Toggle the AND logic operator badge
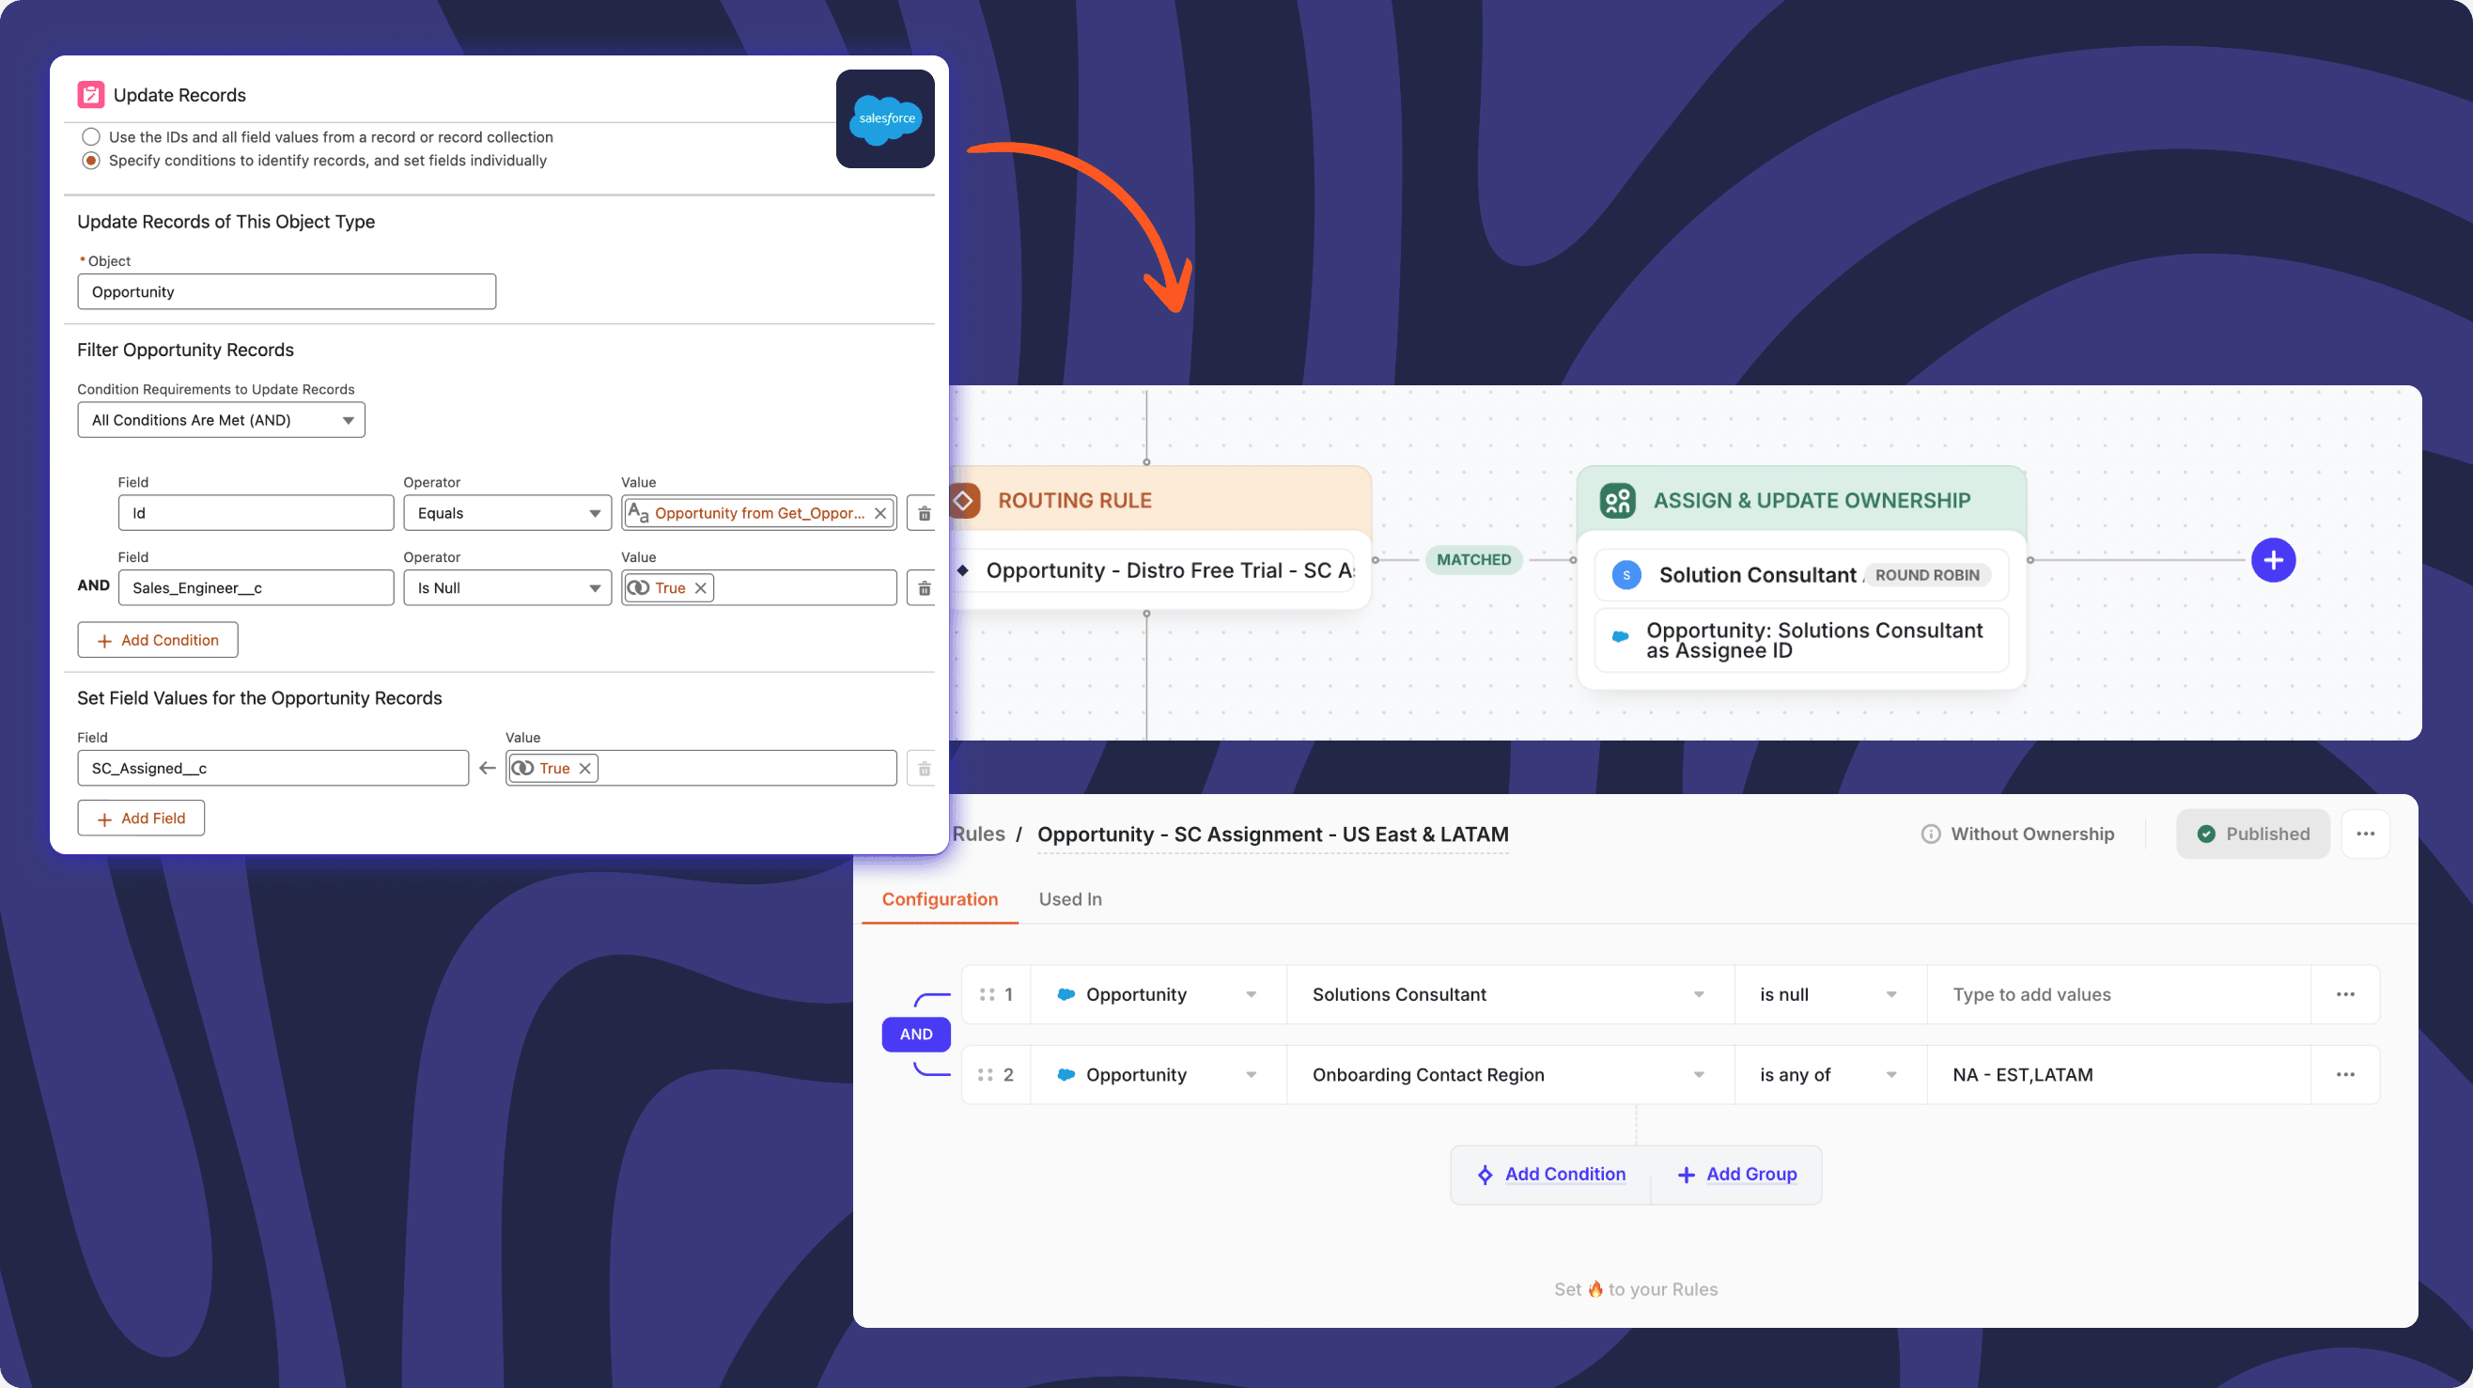 pos(916,1035)
